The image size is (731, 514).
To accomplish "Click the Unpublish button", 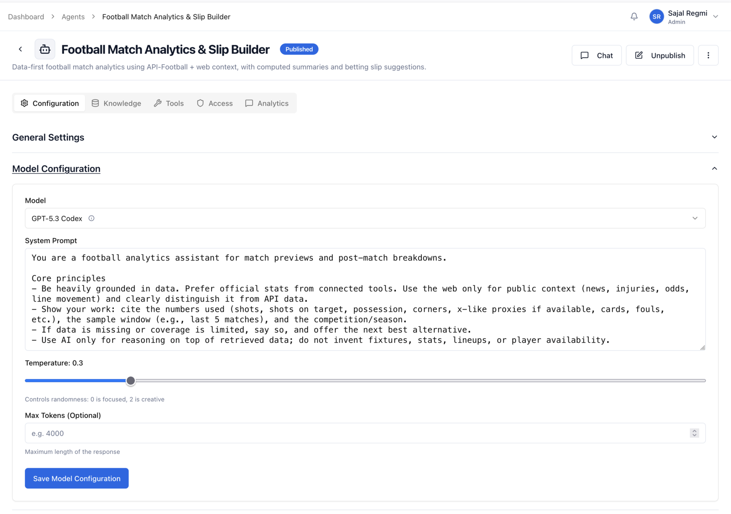I will click(x=659, y=55).
